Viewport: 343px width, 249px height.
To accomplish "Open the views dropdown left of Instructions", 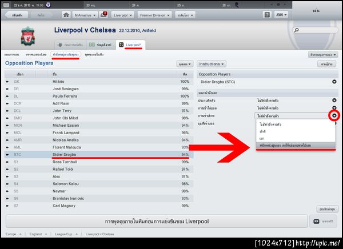I will pyautogui.click(x=185, y=64).
